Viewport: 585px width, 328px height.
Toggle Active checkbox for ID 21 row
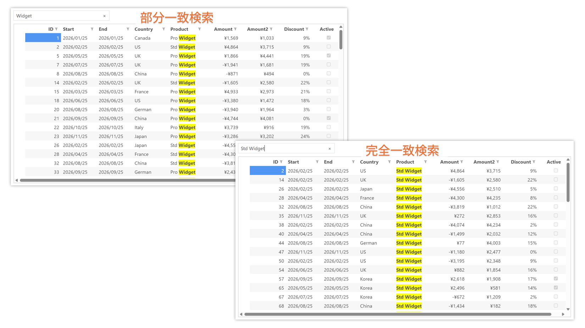[x=329, y=118]
